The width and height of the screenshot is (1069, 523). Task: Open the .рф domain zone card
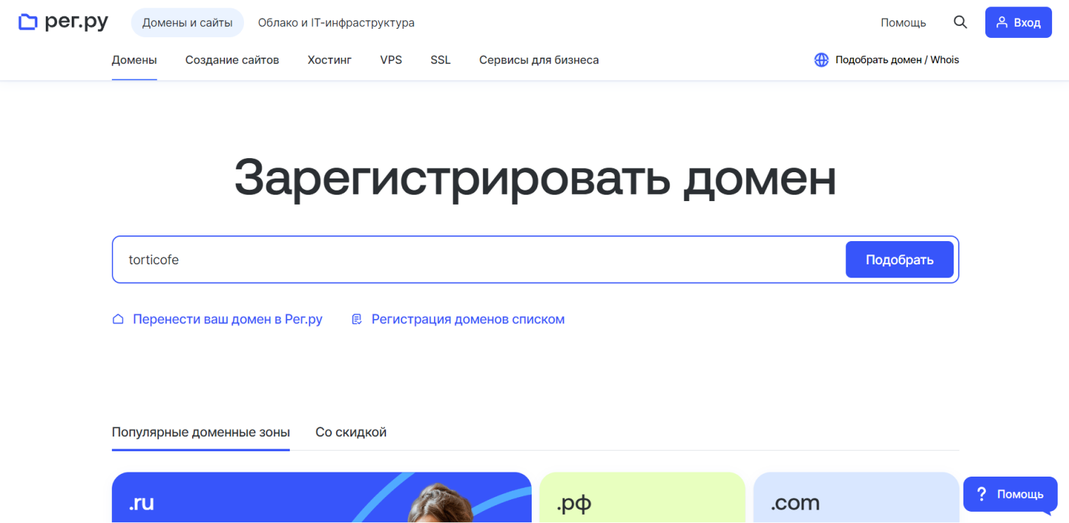pyautogui.click(x=642, y=498)
